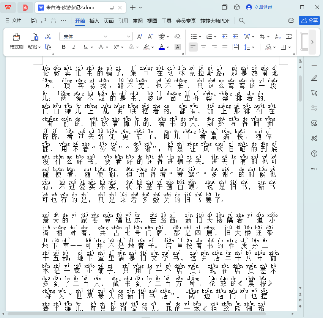Open the font size dropdown

pyautogui.click(x=129, y=37)
